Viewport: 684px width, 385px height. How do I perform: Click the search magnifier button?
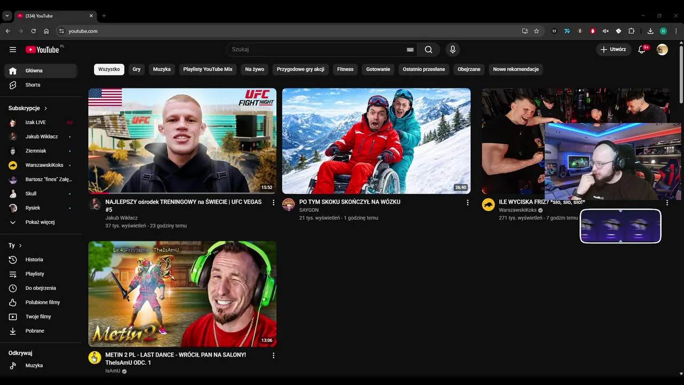(429, 50)
